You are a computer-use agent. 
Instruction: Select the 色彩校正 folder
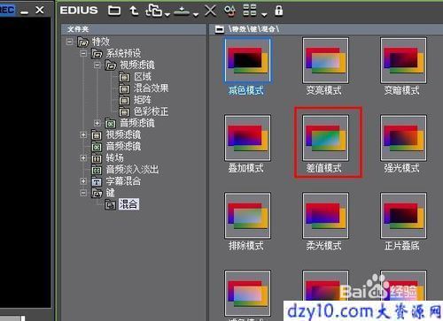pos(151,111)
